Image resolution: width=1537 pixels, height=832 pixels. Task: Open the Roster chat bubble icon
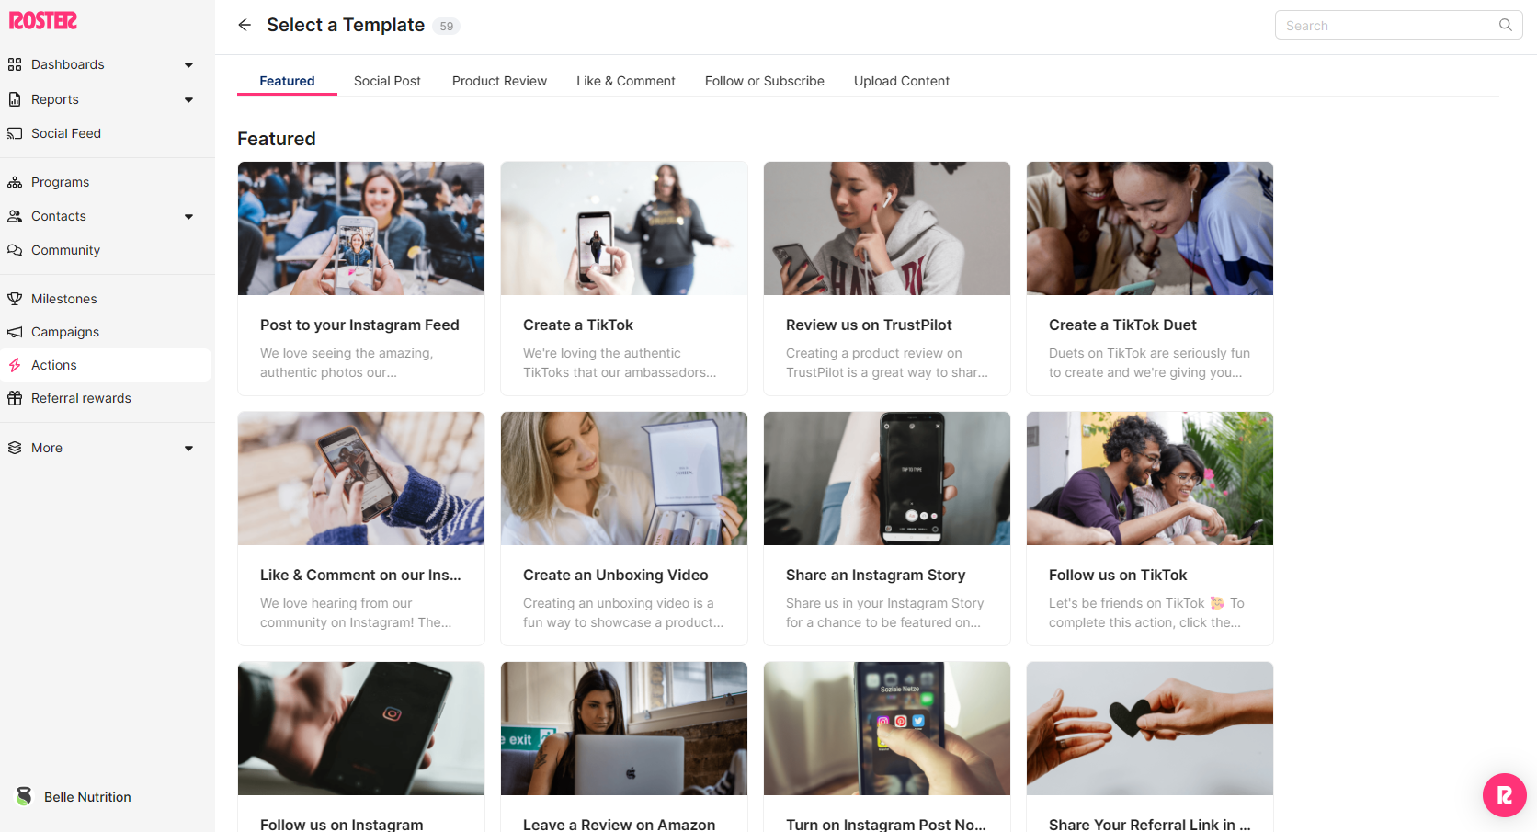point(1504,795)
